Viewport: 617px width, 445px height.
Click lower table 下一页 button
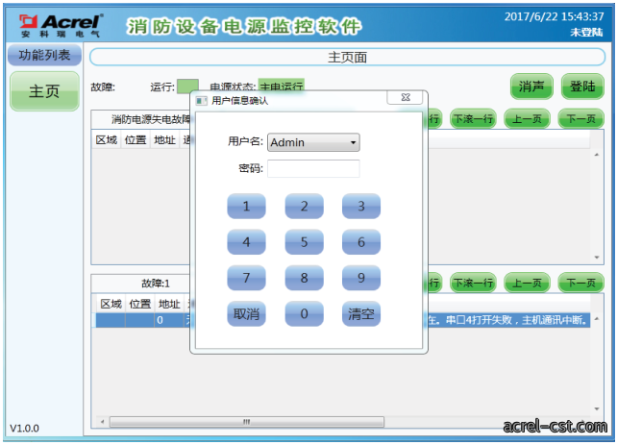click(580, 283)
